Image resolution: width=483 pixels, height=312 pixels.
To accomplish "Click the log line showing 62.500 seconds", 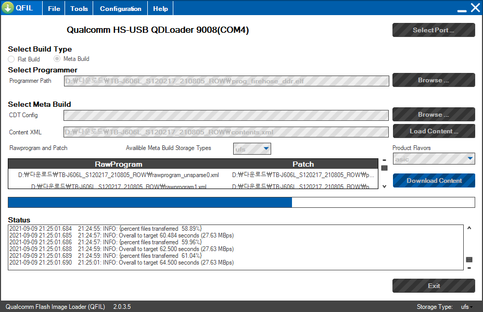I will coord(121,249).
